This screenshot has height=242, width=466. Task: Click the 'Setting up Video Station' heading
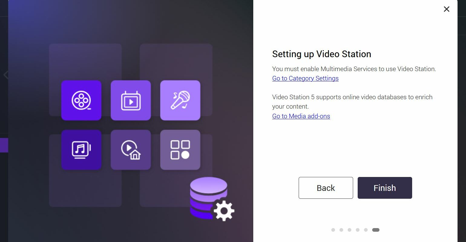[x=322, y=54]
